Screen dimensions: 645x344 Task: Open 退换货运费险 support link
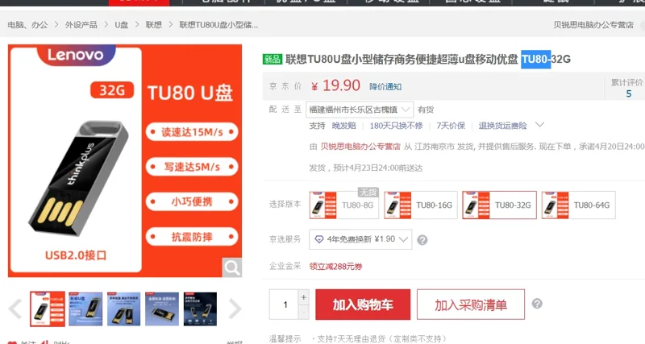(x=502, y=126)
